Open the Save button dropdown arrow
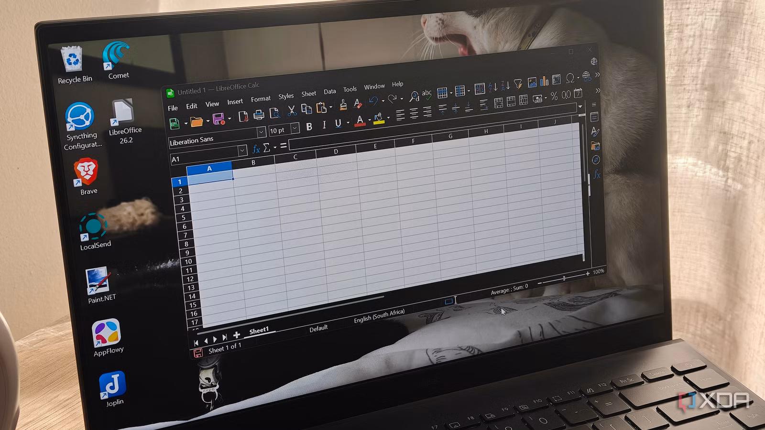Viewport: 765px width, 430px height. point(229,118)
